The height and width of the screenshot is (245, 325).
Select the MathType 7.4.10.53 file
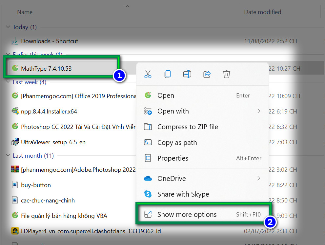(46, 68)
